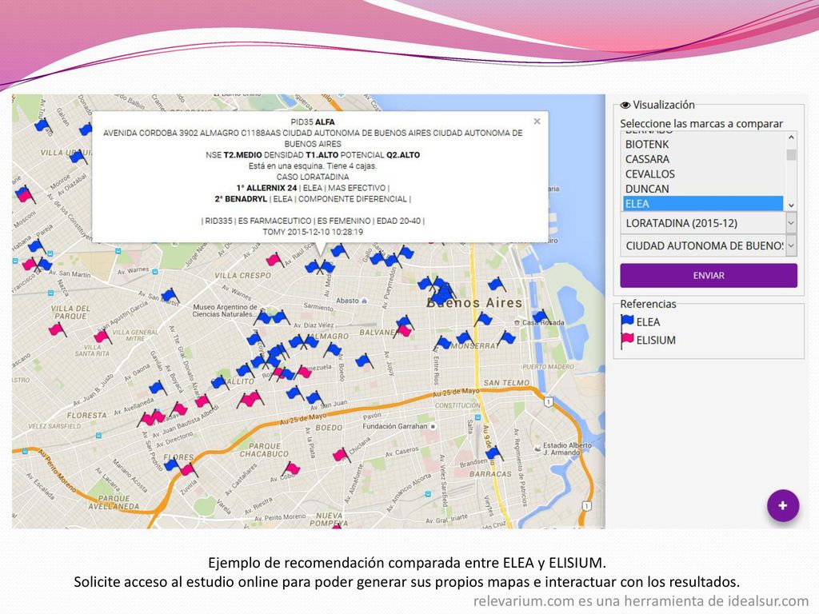This screenshot has width=819, height=614.
Task: Click the blue flag over Casa Rosada
Action: (x=540, y=315)
